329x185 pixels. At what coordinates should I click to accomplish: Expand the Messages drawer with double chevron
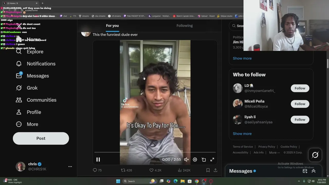314,171
